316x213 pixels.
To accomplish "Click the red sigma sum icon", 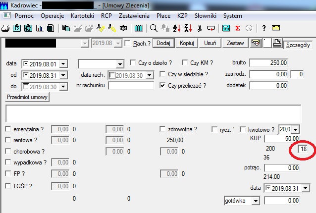I will (x=238, y=28).
